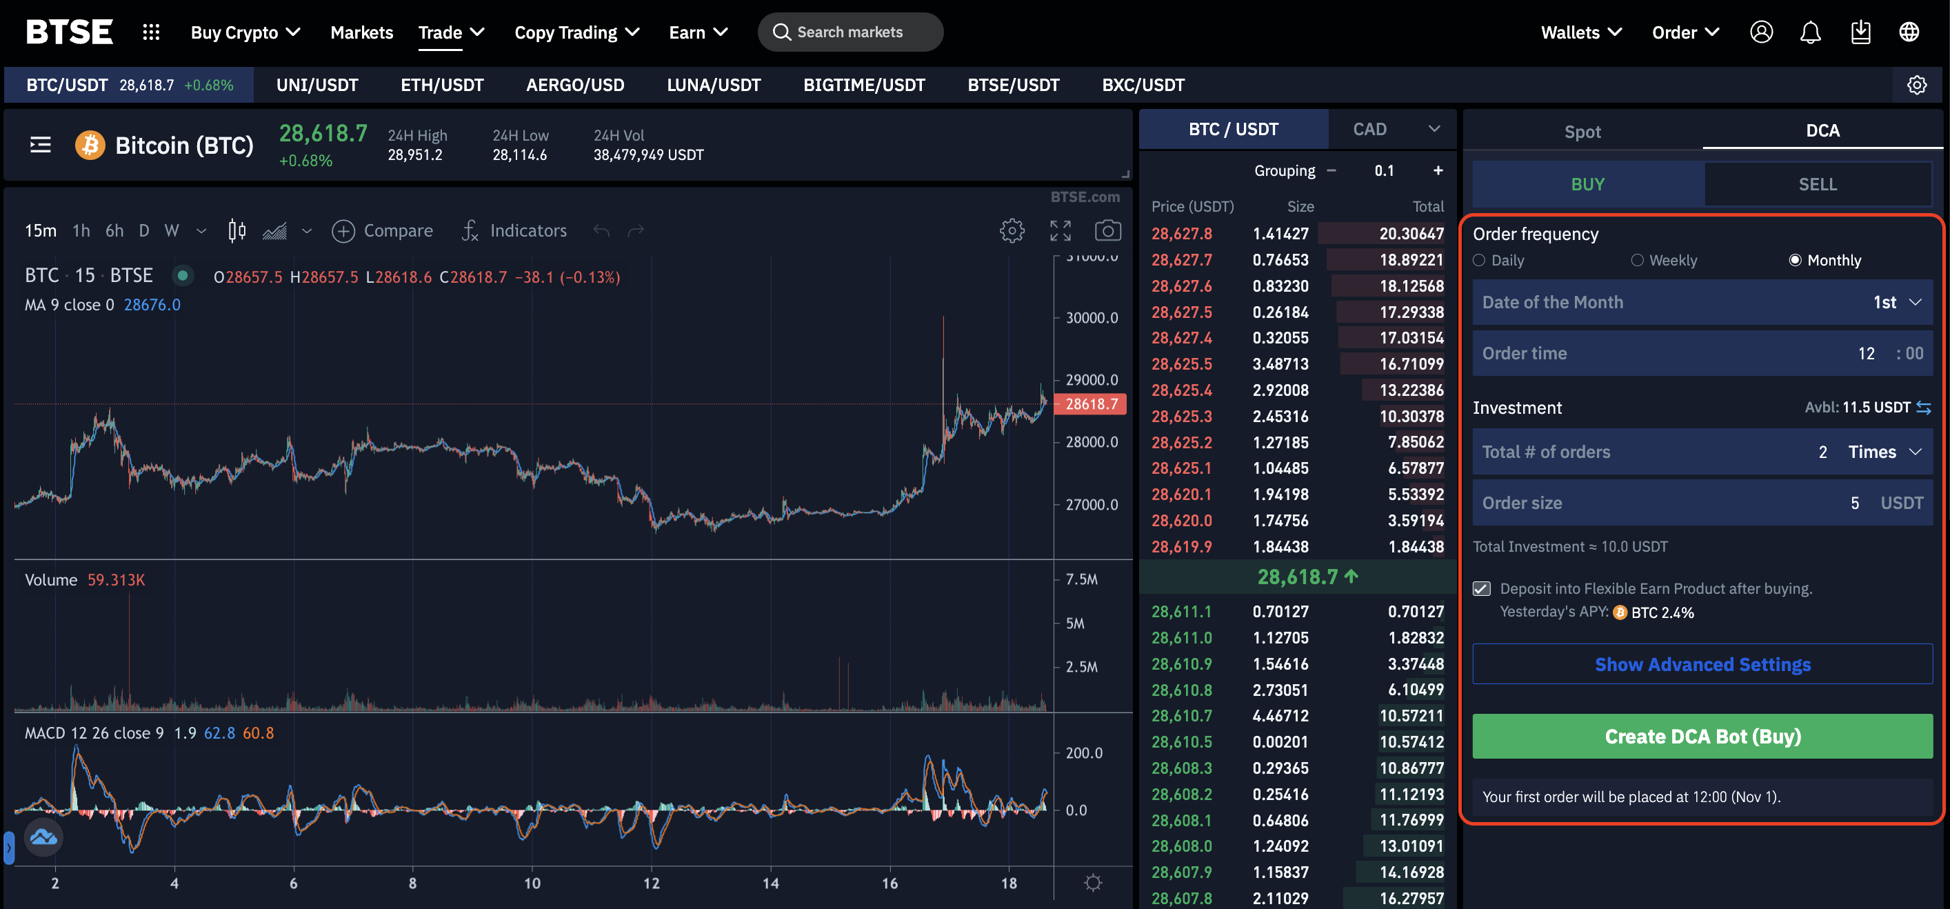This screenshot has width=1950, height=909.
Task: Toggle fullscreen chart mode
Action: tap(1061, 230)
